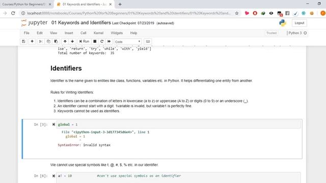
Task: Bookmark this page with star icon
Action: pyautogui.click(x=236, y=13)
